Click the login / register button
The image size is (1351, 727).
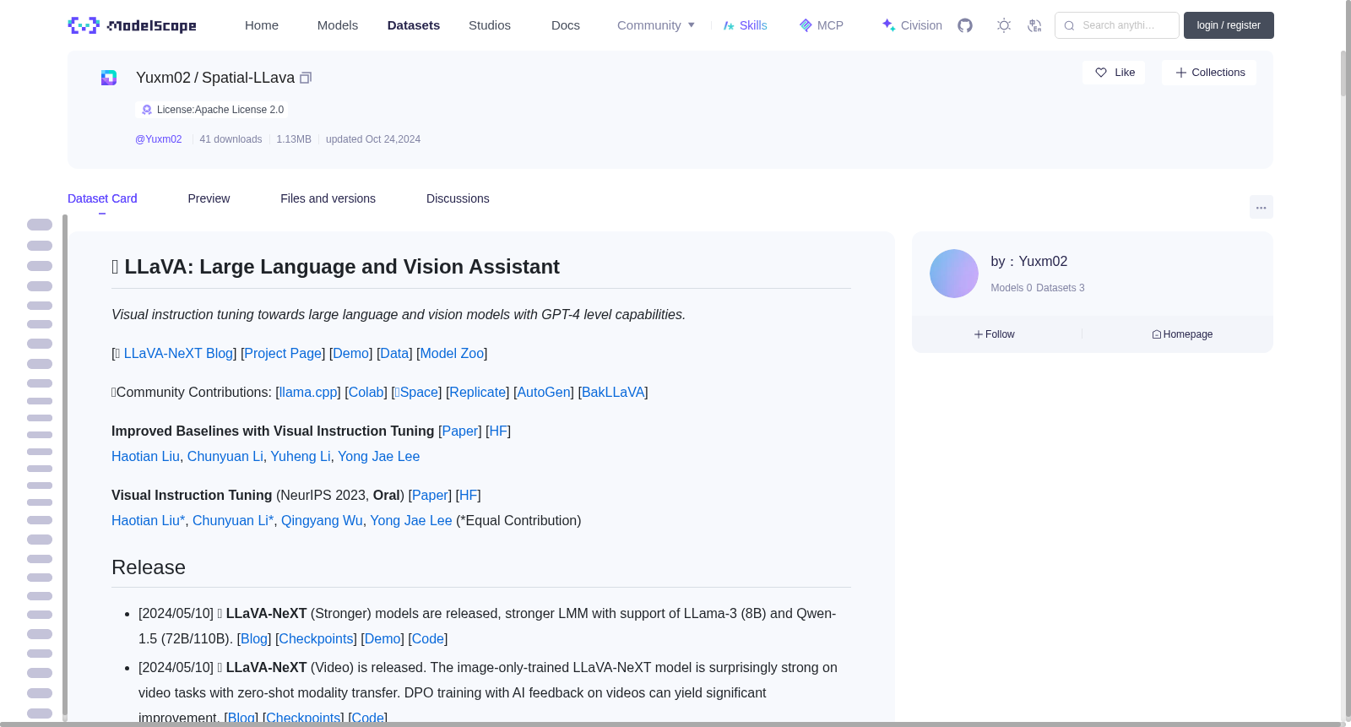[x=1229, y=25]
